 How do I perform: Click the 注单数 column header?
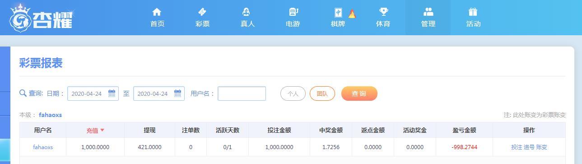[191, 130]
